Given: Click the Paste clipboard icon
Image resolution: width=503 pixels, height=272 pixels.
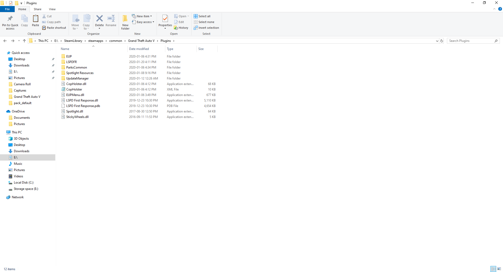Looking at the screenshot, I should click(x=35, y=19).
